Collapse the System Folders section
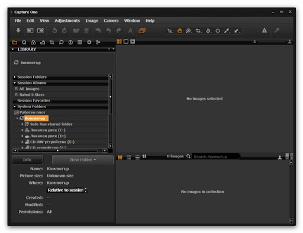The image size is (303, 233). [15, 106]
